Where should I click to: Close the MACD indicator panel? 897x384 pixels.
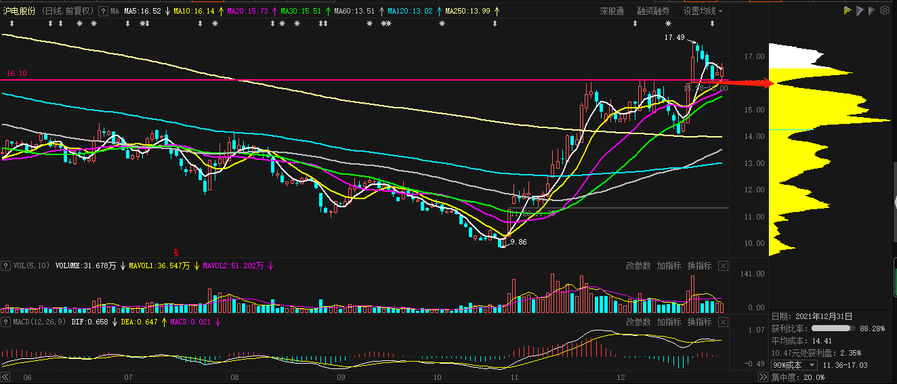point(724,322)
